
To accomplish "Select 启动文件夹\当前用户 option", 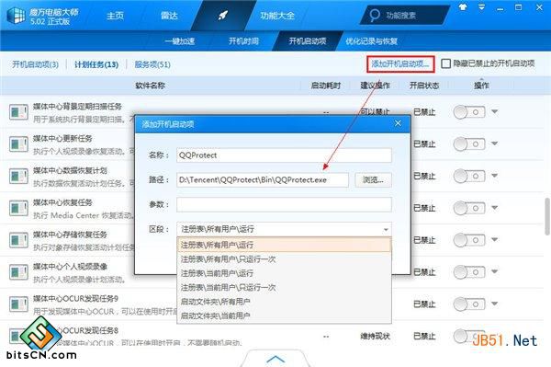I will (284, 315).
